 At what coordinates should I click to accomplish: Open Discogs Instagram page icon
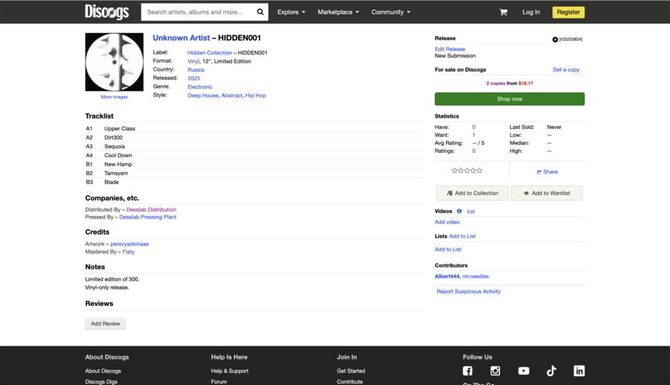495,371
